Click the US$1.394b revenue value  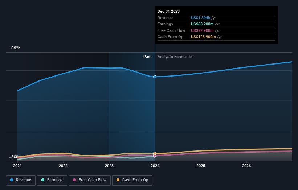point(200,18)
